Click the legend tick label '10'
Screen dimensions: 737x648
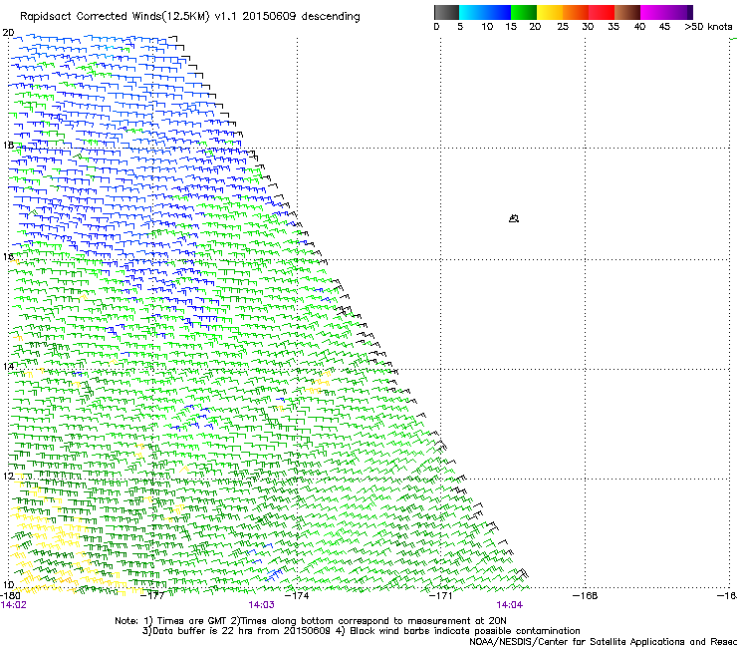click(487, 27)
